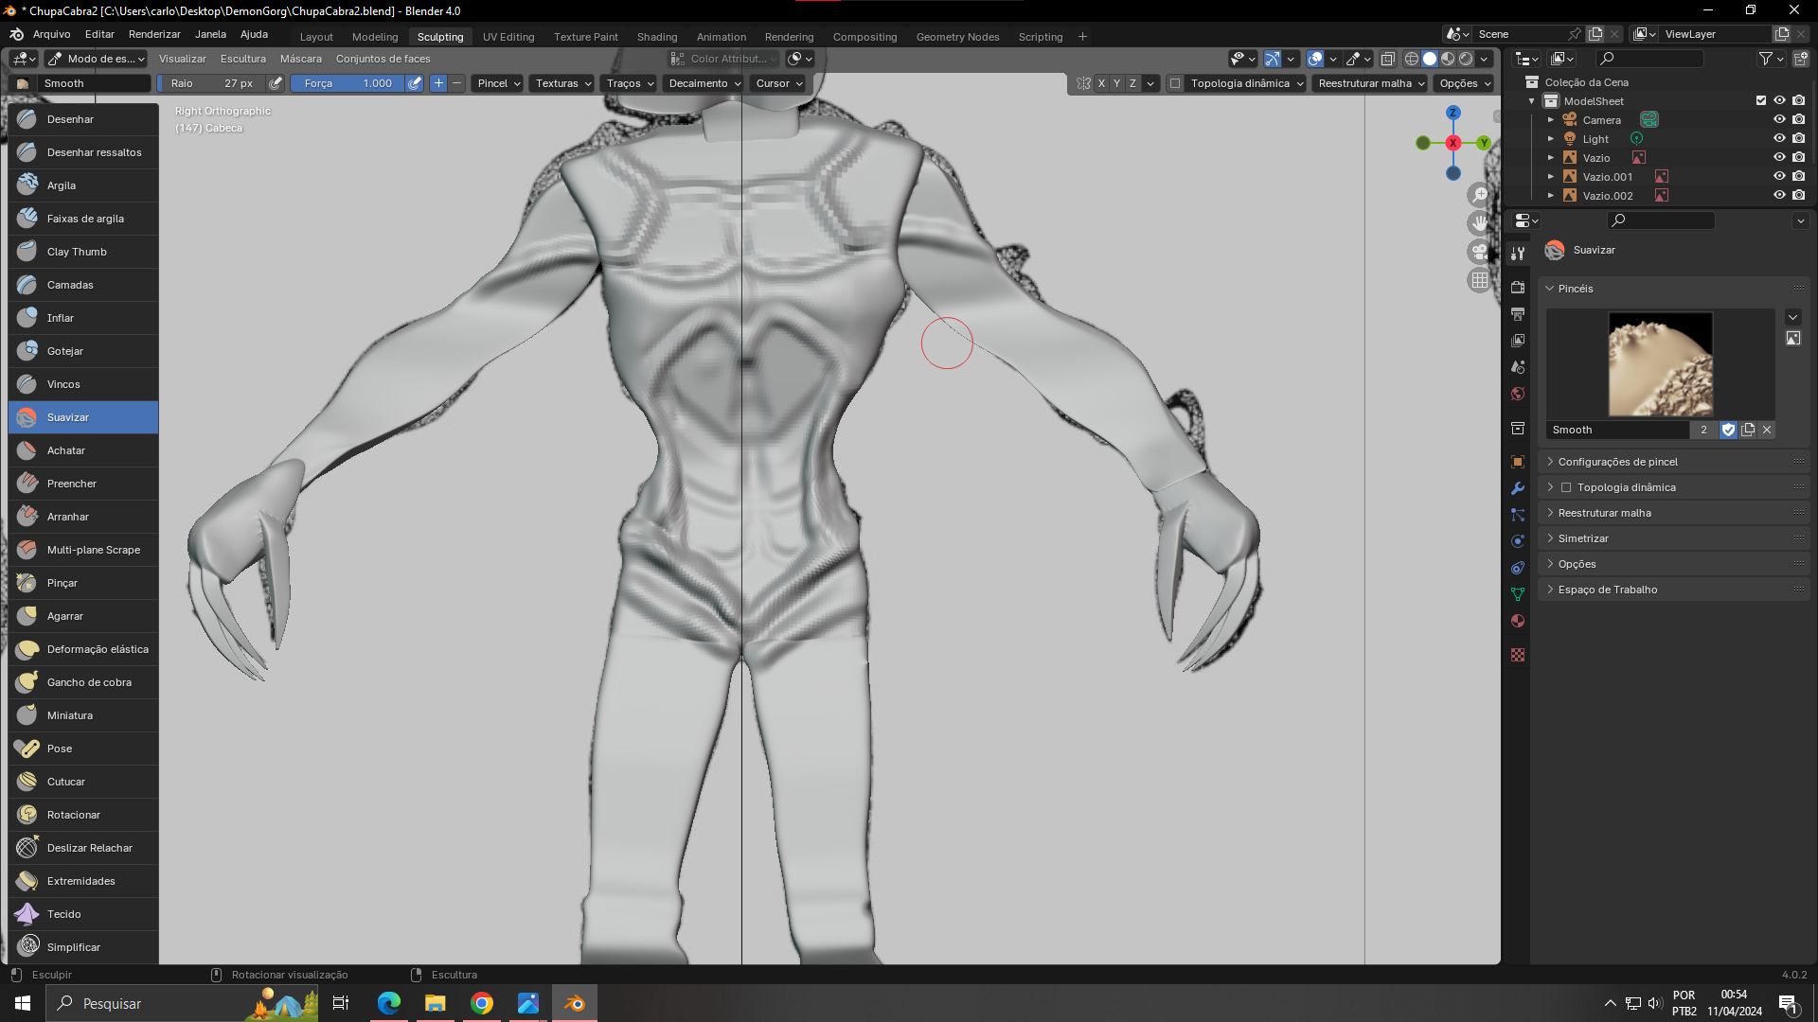Click the zoom magnifier viewport icon
The image size is (1818, 1022).
tap(1479, 195)
